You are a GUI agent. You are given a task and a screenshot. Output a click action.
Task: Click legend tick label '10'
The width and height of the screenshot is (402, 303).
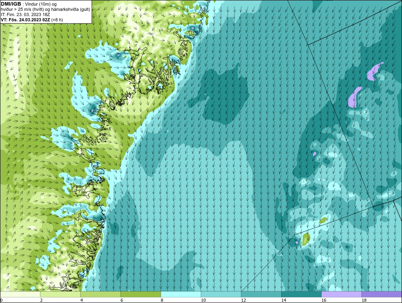point(203,300)
